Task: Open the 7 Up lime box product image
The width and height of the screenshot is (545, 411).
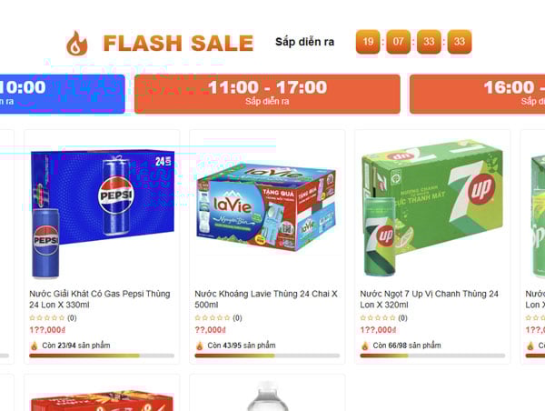Action: (x=432, y=209)
